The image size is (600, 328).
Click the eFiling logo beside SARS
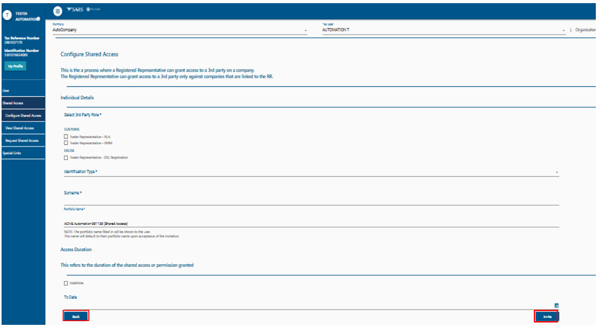[x=93, y=10]
